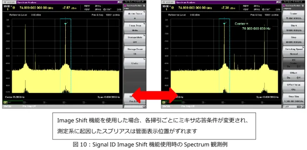
Task: Select marker frequency 74.999 GHz in left analyzer
Action: tap(37, 8)
